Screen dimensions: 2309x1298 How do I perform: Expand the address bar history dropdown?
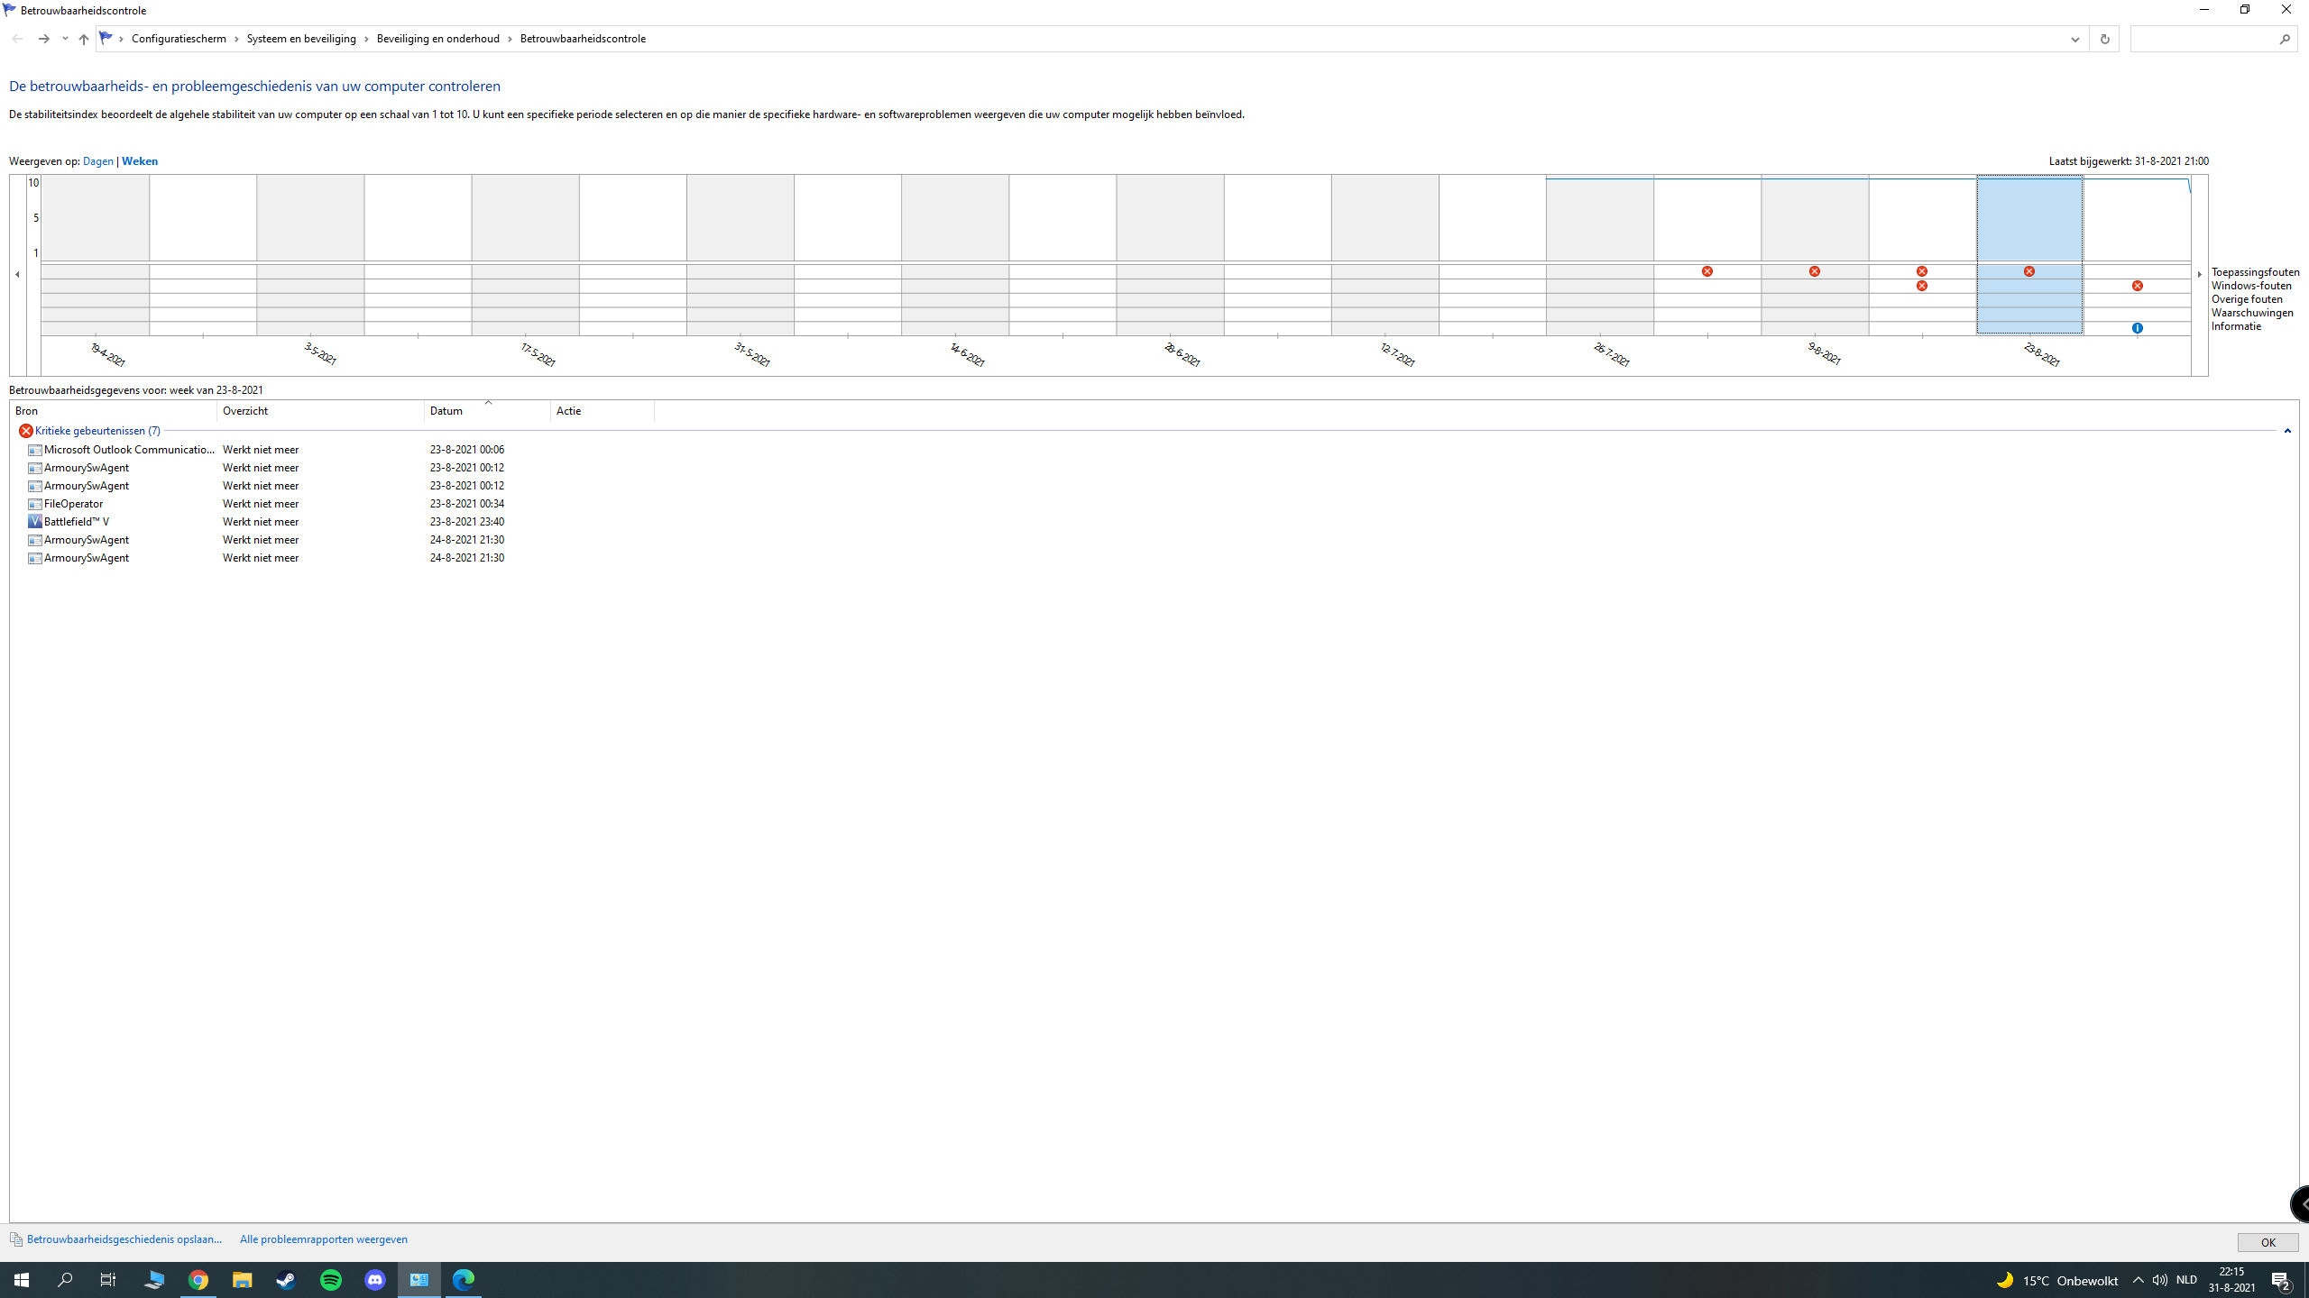(x=2074, y=39)
